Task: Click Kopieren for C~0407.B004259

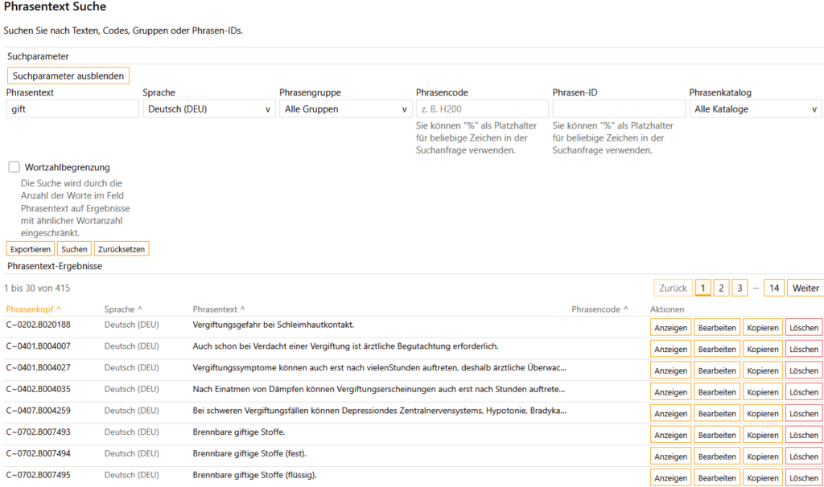Action: coord(763,414)
